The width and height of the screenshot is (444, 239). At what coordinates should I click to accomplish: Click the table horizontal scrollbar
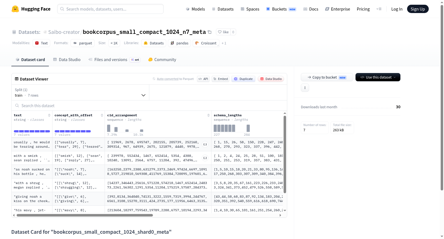(85, 215)
